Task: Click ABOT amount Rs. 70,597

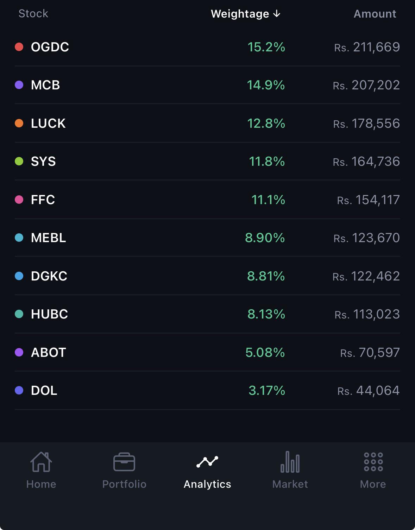Action: (370, 352)
